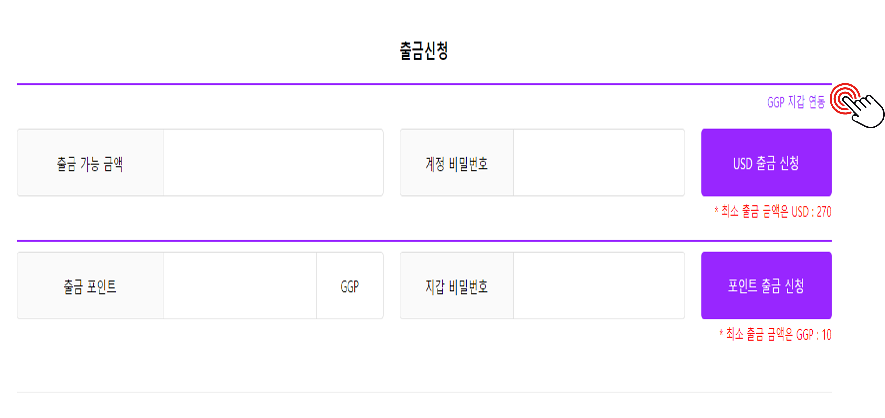885x418 pixels.
Task: Click the 지갑 비밀번호 label cell
Action: [x=456, y=285]
